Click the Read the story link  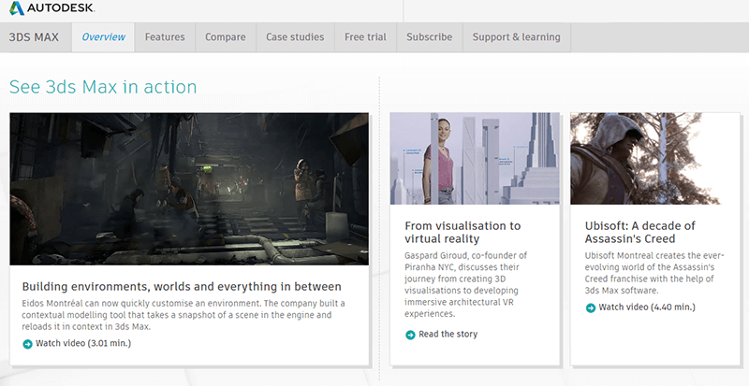tap(448, 335)
